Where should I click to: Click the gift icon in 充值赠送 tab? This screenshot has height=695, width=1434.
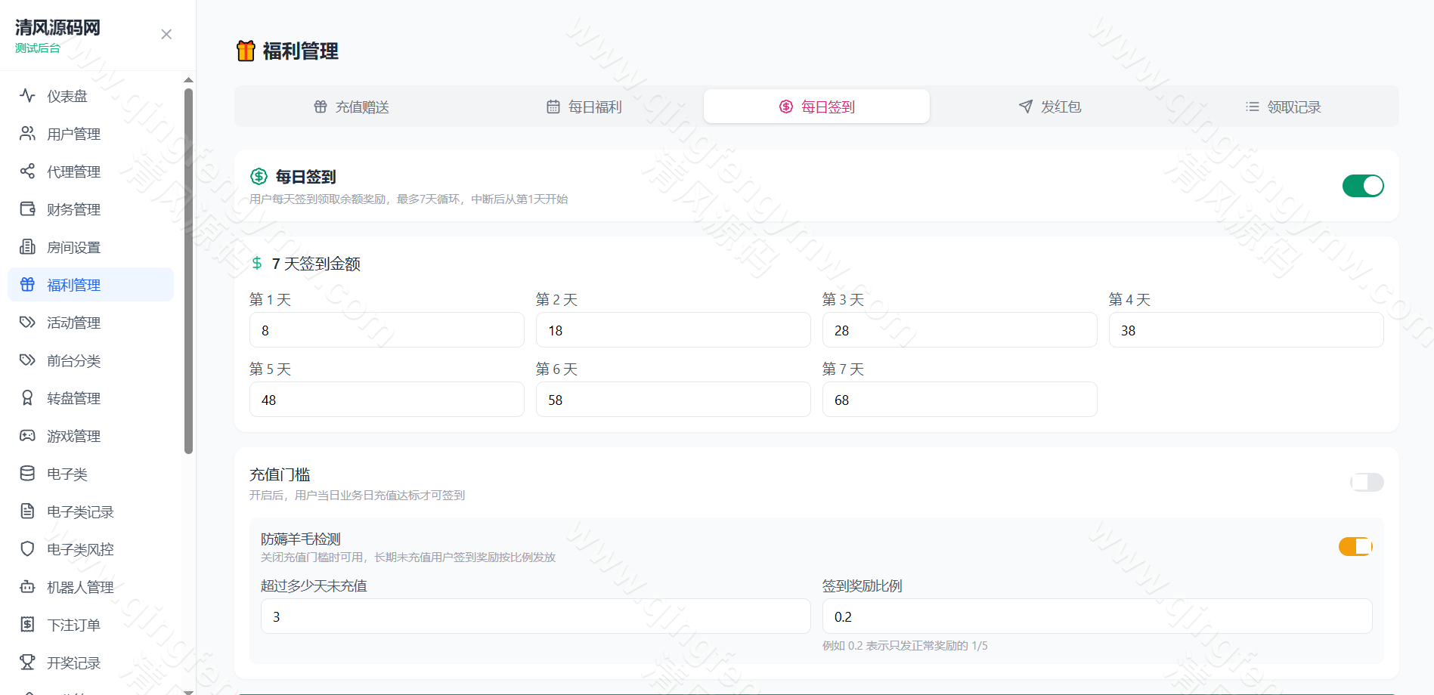pyautogui.click(x=321, y=107)
